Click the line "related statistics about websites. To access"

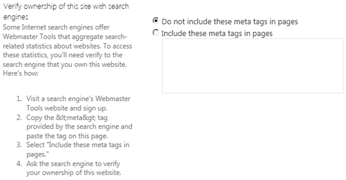tap(62, 45)
